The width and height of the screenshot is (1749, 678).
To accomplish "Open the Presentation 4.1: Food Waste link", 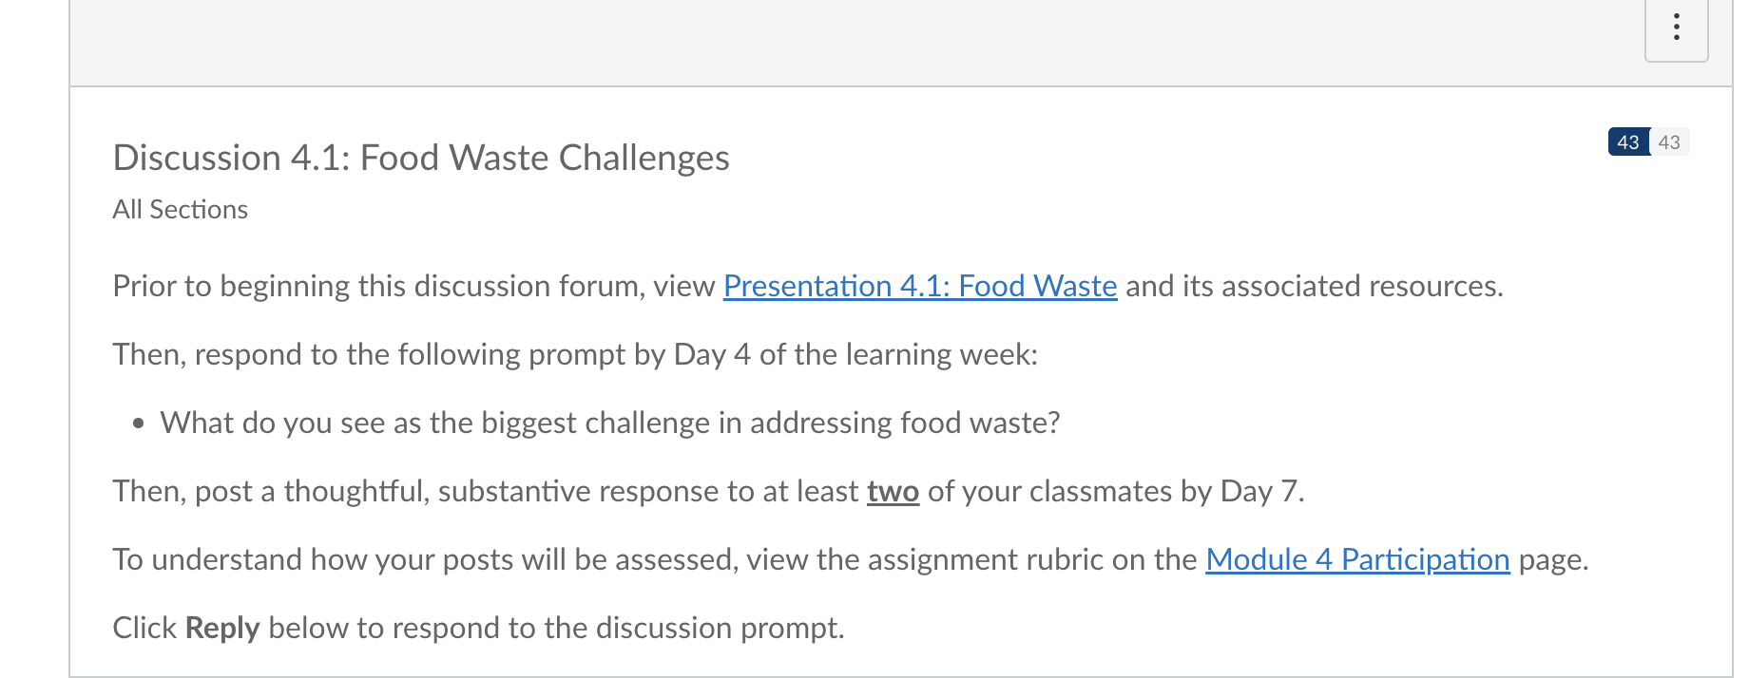I will tap(919, 286).
